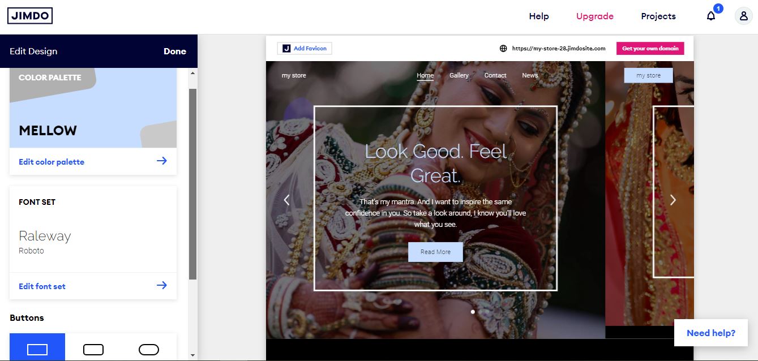Open the user account menu icon

click(x=743, y=16)
